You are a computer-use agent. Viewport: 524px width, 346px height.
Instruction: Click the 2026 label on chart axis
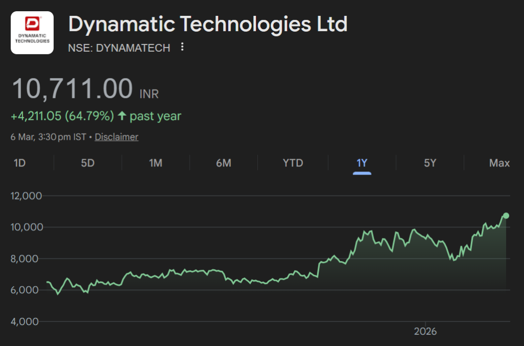(x=425, y=331)
